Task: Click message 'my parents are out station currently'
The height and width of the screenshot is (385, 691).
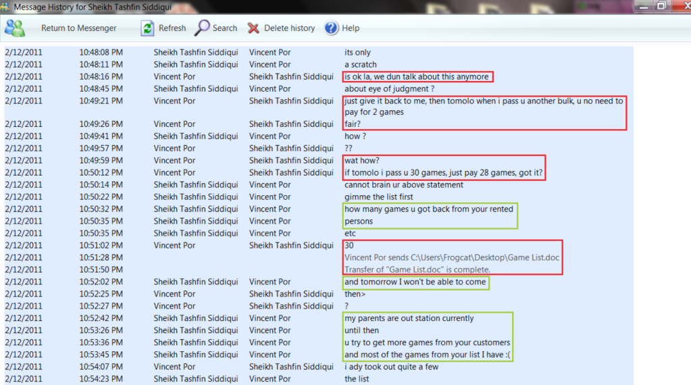Action: click(x=409, y=318)
